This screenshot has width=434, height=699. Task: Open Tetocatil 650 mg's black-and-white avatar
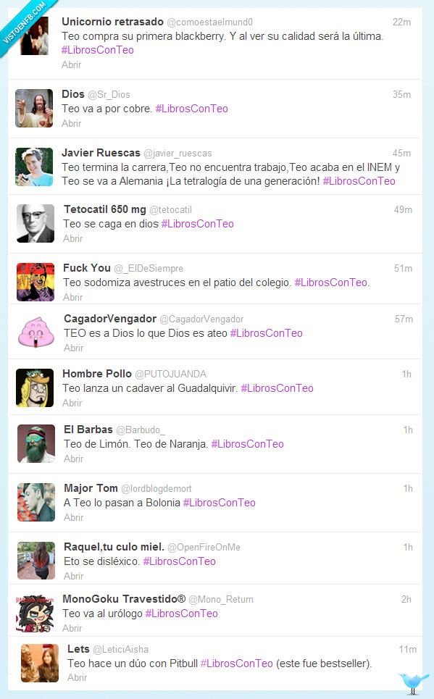pos(36,223)
